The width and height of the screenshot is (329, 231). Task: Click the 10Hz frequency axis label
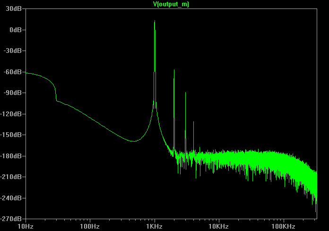tap(26, 226)
